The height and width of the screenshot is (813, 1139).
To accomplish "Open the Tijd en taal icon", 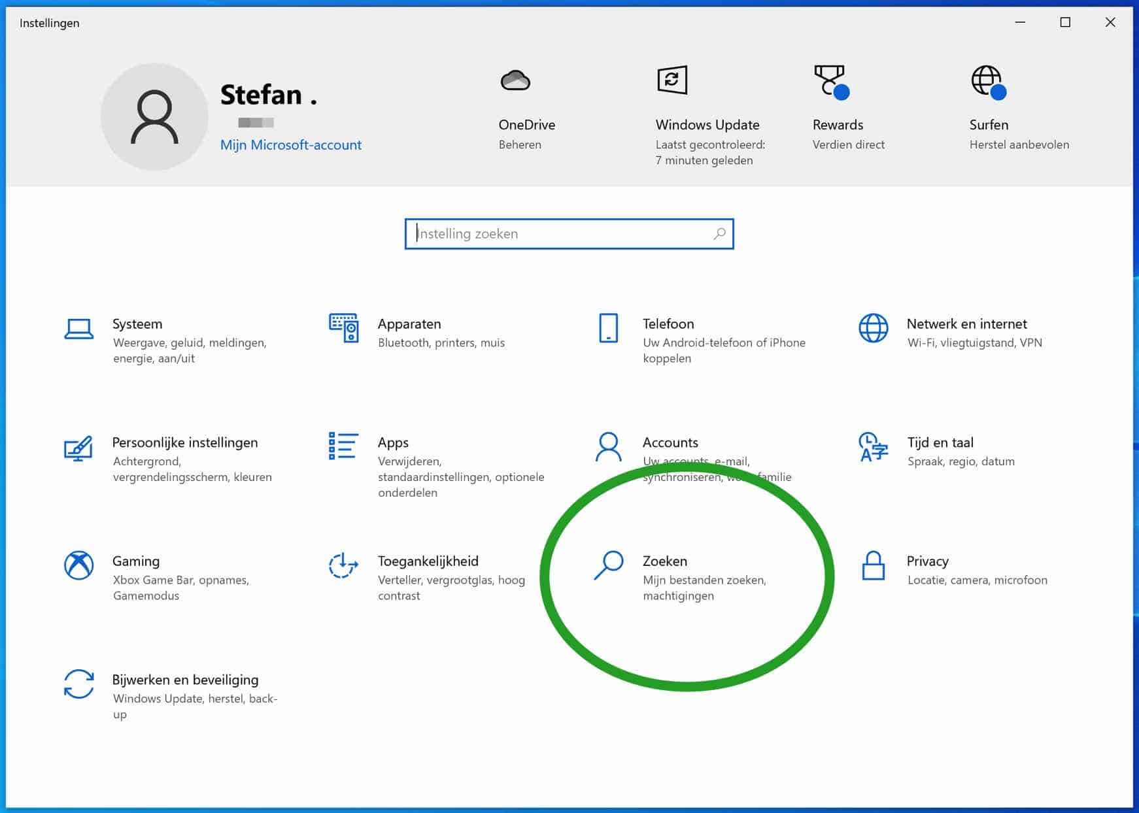I will 873,447.
